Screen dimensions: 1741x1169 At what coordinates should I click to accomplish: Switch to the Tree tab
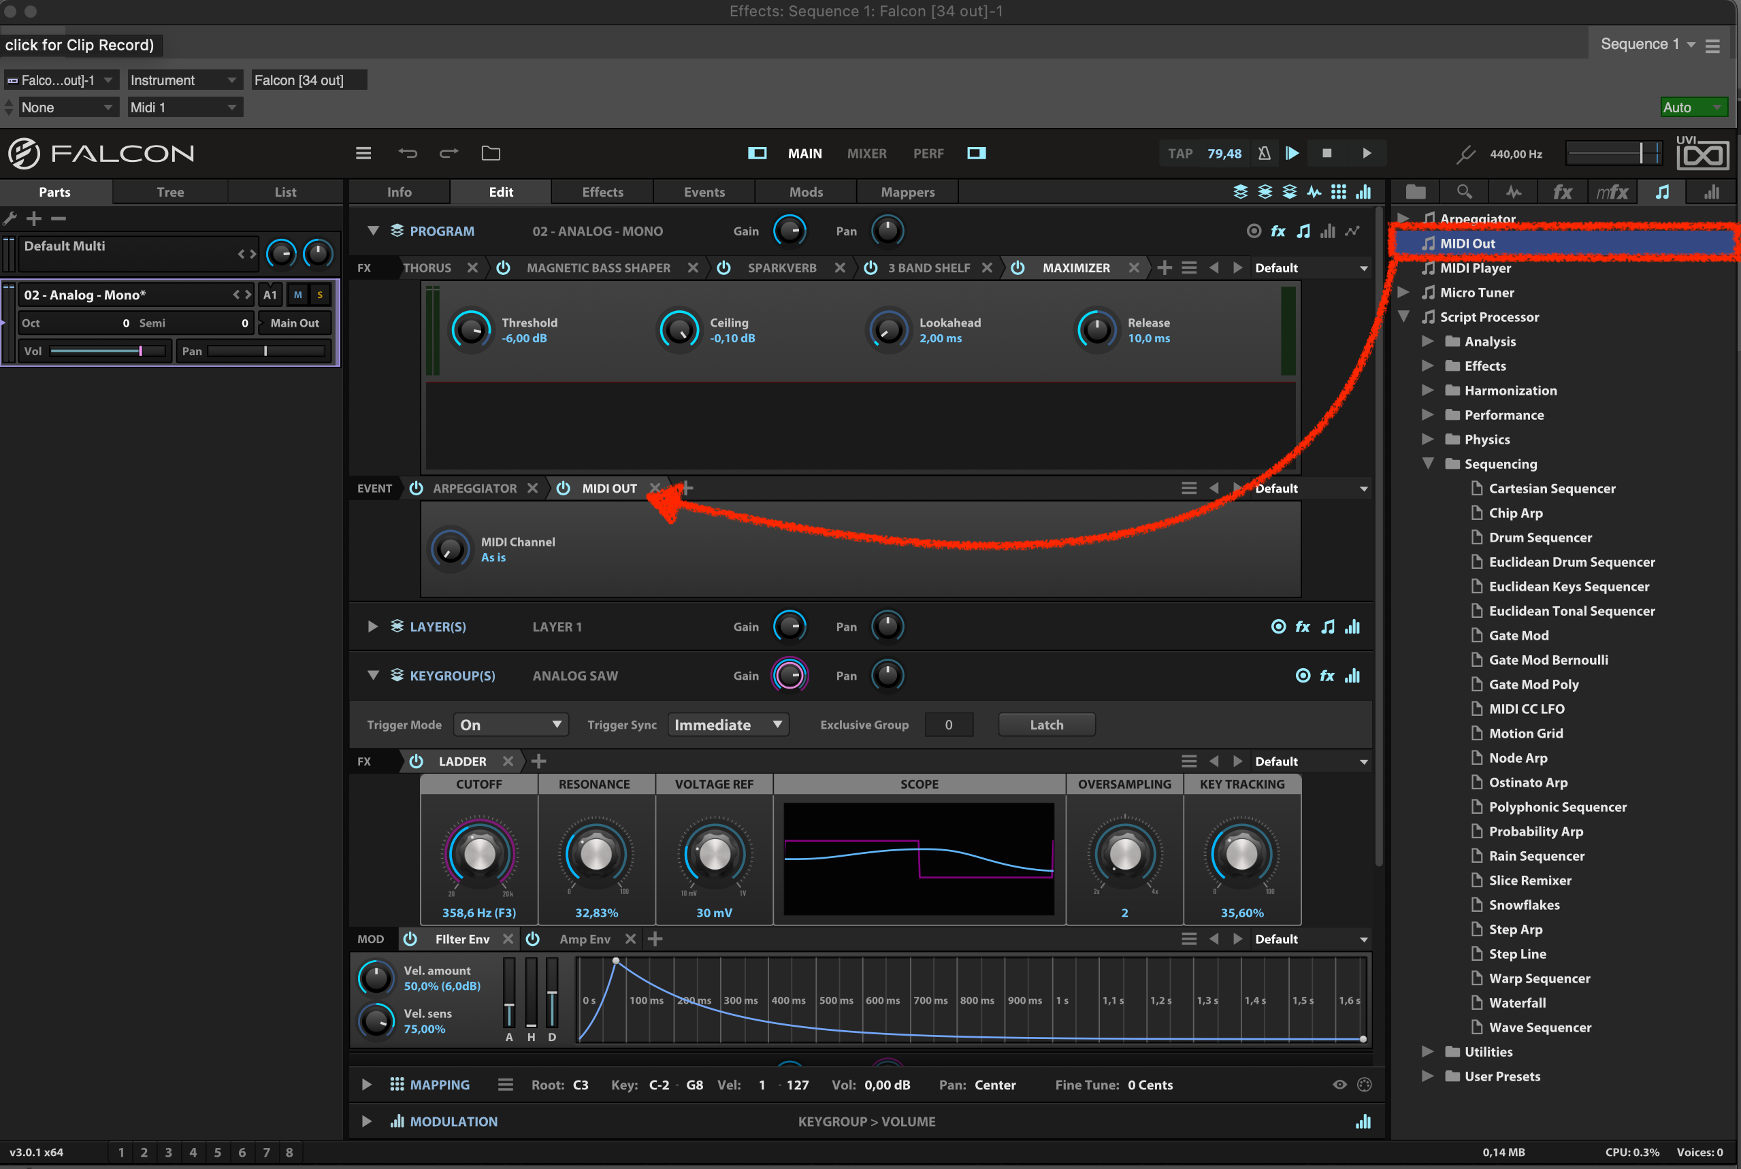[x=170, y=193]
